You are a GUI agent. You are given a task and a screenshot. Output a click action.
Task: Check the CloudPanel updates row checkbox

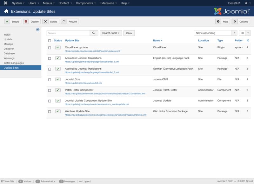50,48
